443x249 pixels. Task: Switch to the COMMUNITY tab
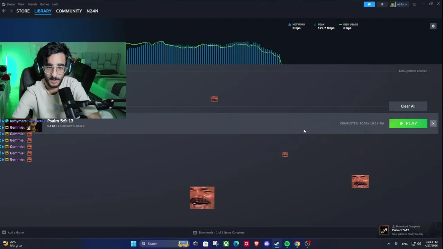(x=69, y=11)
